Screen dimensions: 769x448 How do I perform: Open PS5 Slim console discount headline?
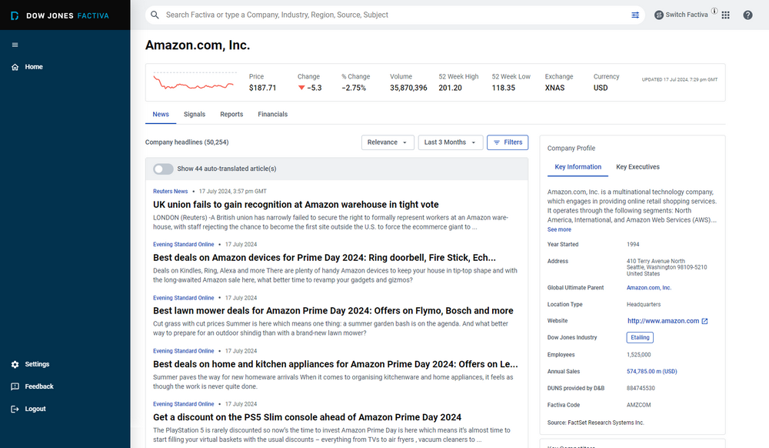pyautogui.click(x=307, y=417)
